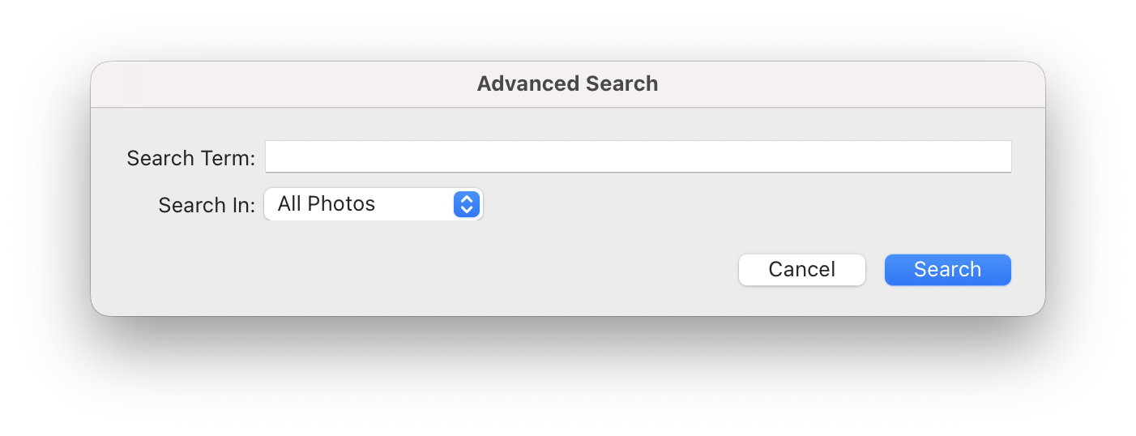Place cursor in Search Term field
Screen dimensions: 1136x436
[x=638, y=156]
